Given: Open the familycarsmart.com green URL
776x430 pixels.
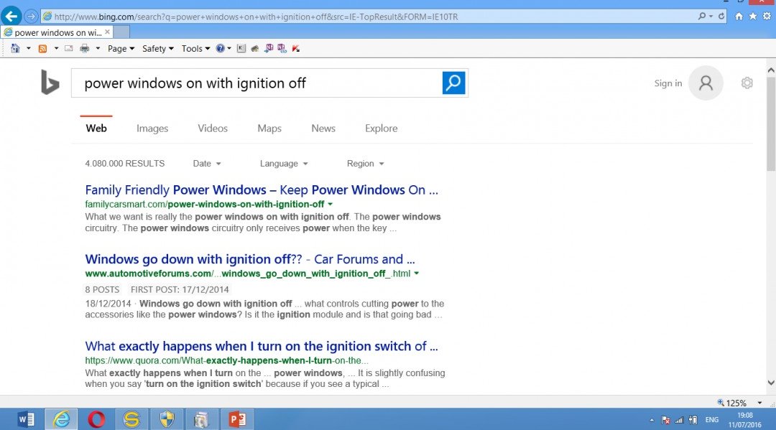Looking at the screenshot, I should [x=205, y=204].
